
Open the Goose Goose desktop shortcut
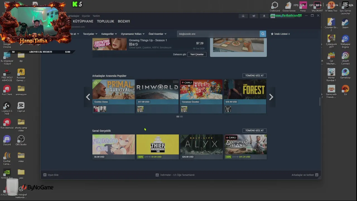tap(289, 7)
